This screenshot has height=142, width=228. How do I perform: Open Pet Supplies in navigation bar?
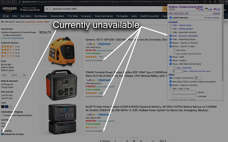pos(122,16)
